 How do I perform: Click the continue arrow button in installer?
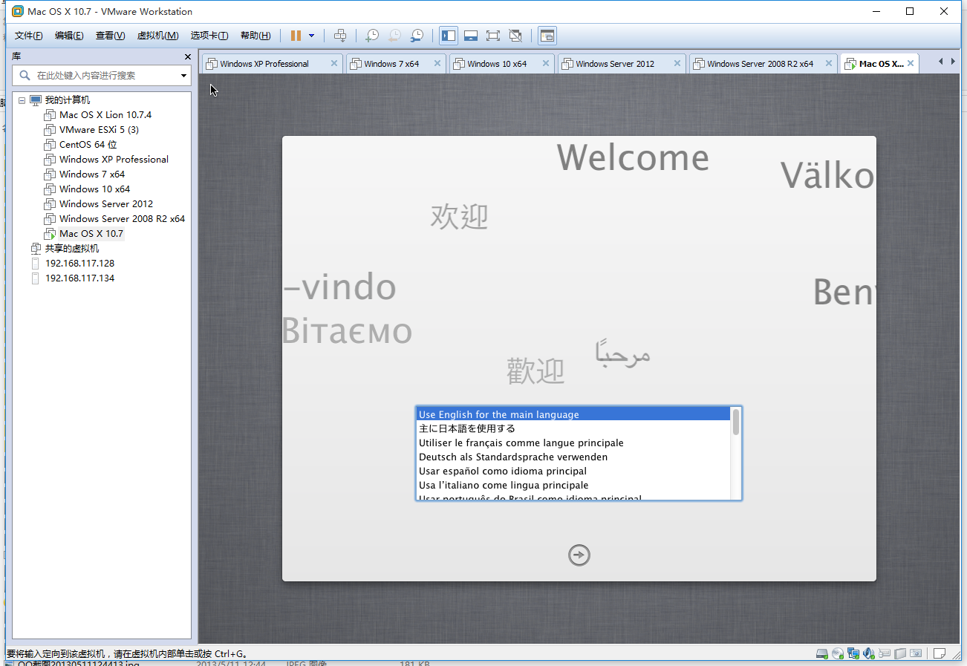point(579,555)
